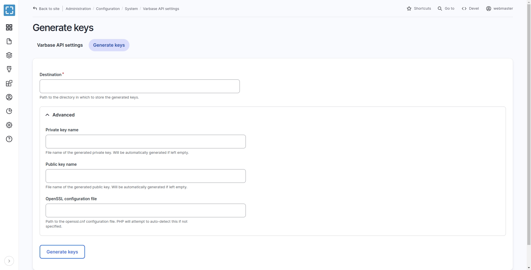531x270 pixels.
Task: Open the Extend modules icon in the sidebar
Action: (9, 83)
